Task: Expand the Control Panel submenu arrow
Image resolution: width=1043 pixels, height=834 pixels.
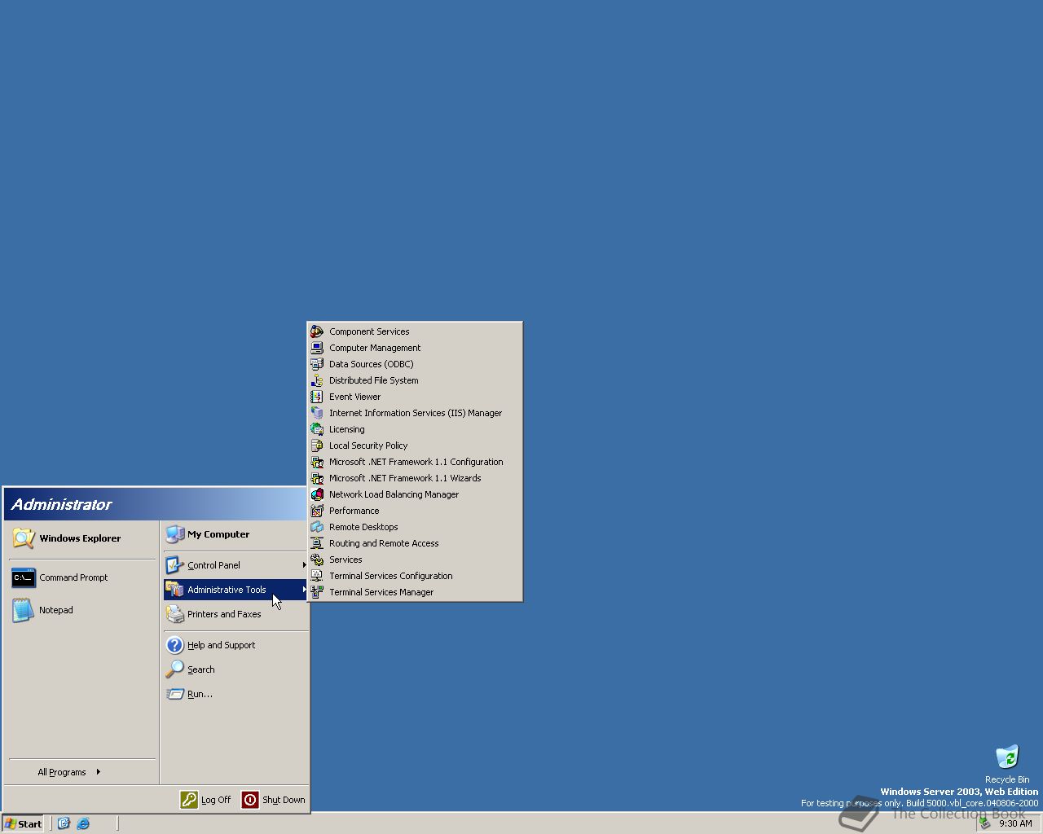Action: pyautogui.click(x=304, y=565)
